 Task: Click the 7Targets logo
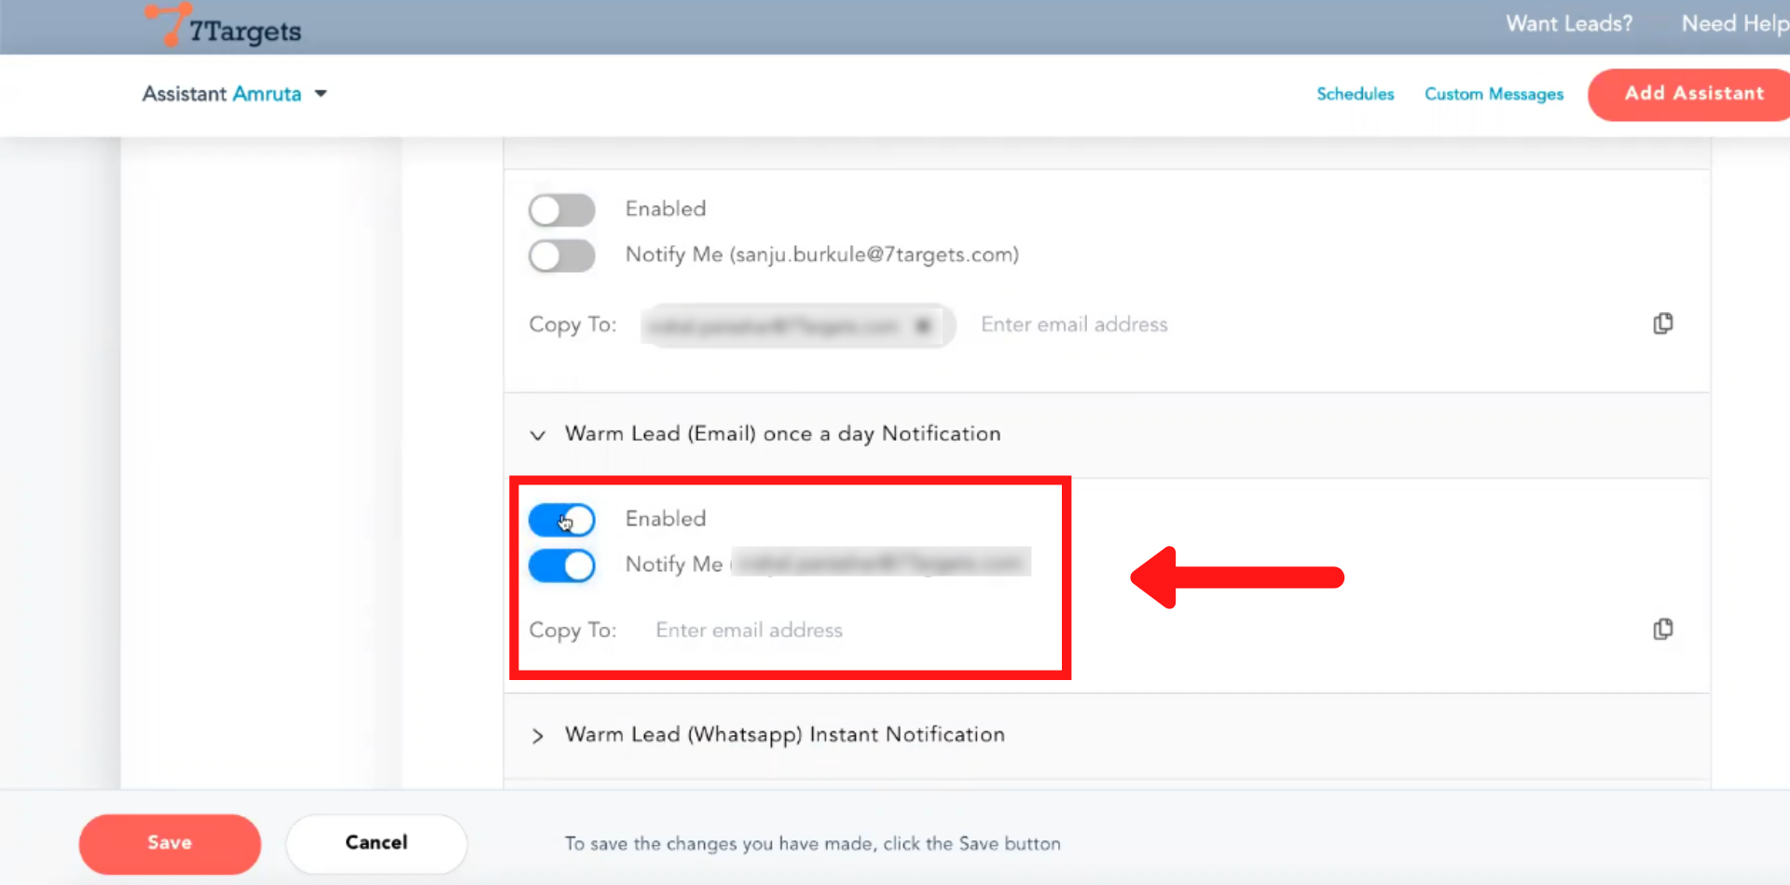(x=224, y=27)
